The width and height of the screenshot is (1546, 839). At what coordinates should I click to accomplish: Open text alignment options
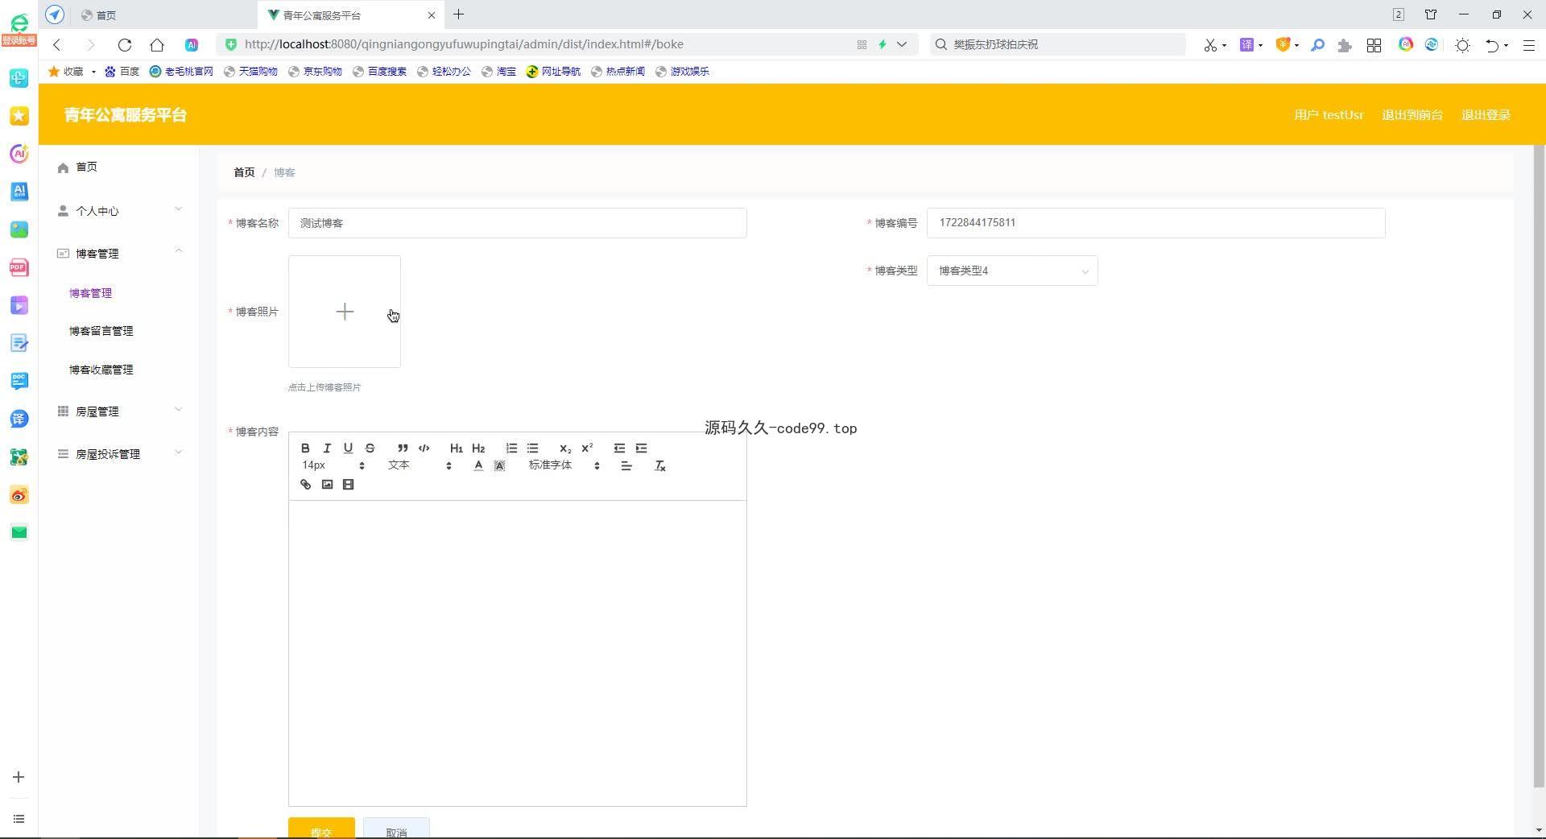coord(626,465)
